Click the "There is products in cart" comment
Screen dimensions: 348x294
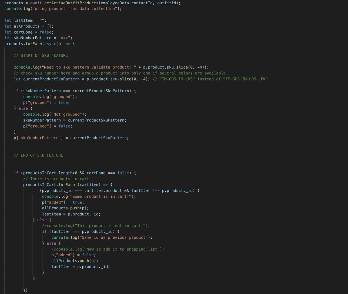click(x=56, y=179)
